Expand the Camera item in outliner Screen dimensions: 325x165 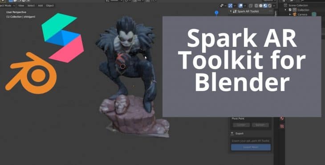(290, 15)
